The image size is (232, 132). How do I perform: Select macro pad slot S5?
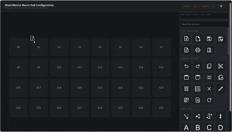click(x=120, y=47)
